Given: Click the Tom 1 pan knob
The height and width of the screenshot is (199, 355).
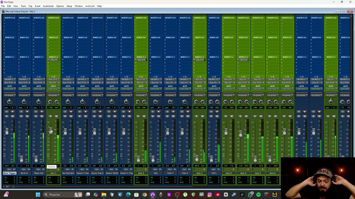Looking at the screenshot, I should click(x=170, y=102).
